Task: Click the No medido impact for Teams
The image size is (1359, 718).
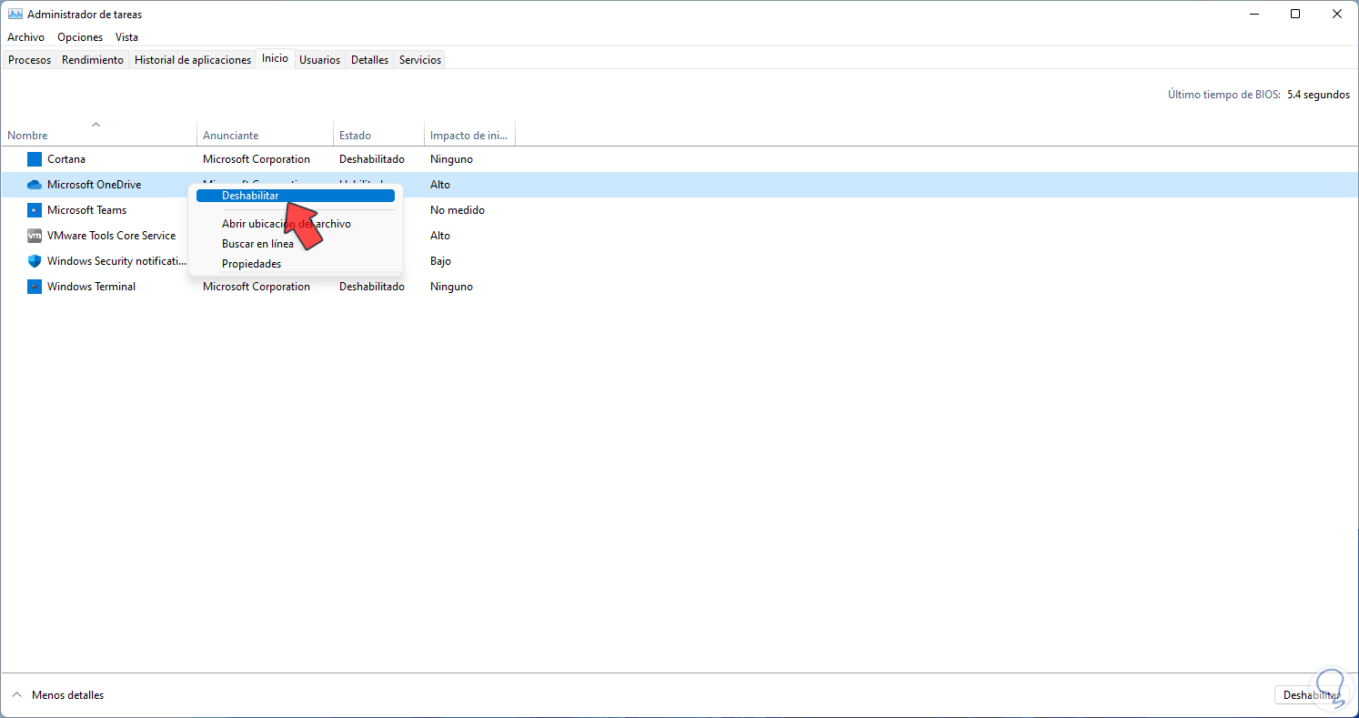Action: [x=458, y=210]
